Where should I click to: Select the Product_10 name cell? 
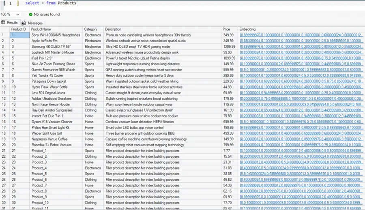coord(56,203)
